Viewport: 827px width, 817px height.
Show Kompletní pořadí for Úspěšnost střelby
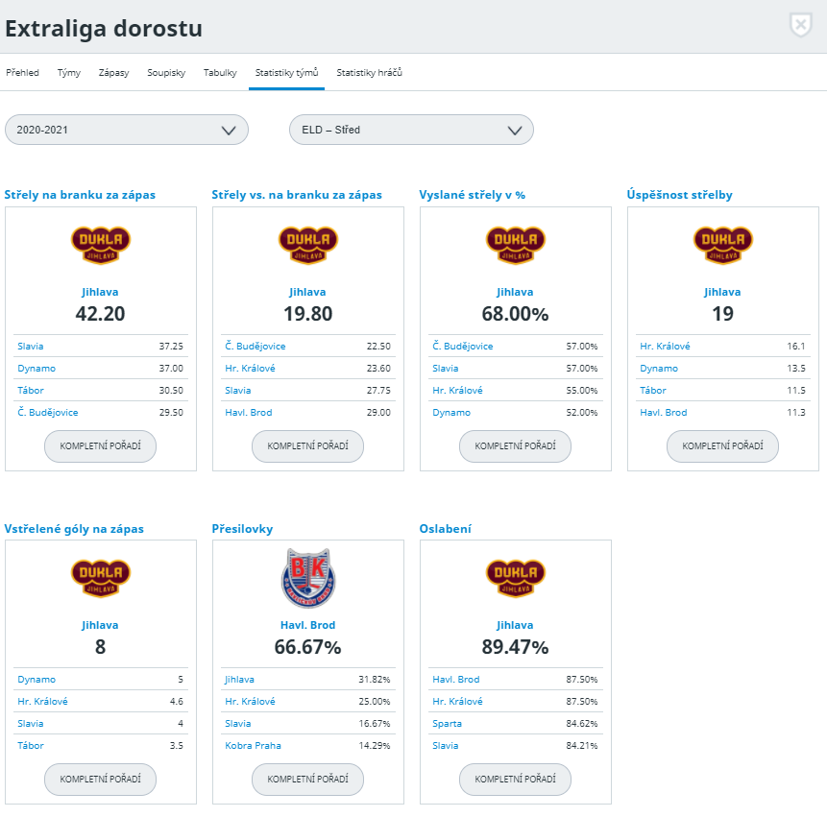722,446
